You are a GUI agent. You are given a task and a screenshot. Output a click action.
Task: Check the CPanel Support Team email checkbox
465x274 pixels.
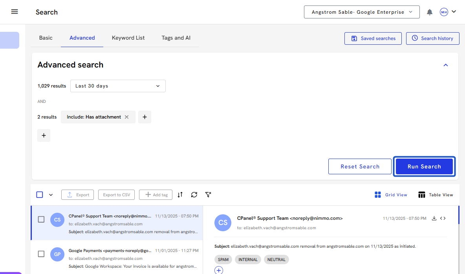point(41,219)
